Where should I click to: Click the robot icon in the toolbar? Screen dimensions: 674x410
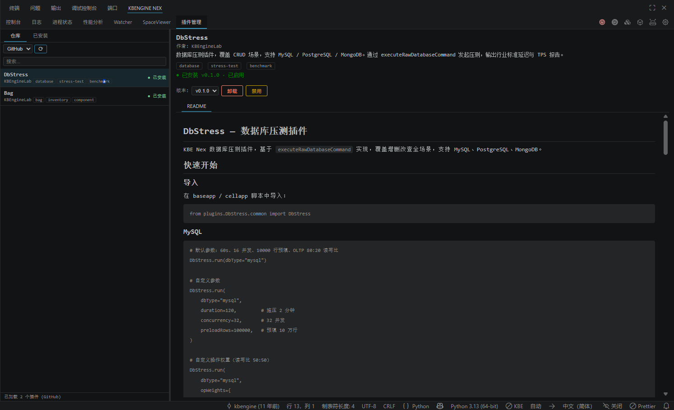(x=653, y=22)
